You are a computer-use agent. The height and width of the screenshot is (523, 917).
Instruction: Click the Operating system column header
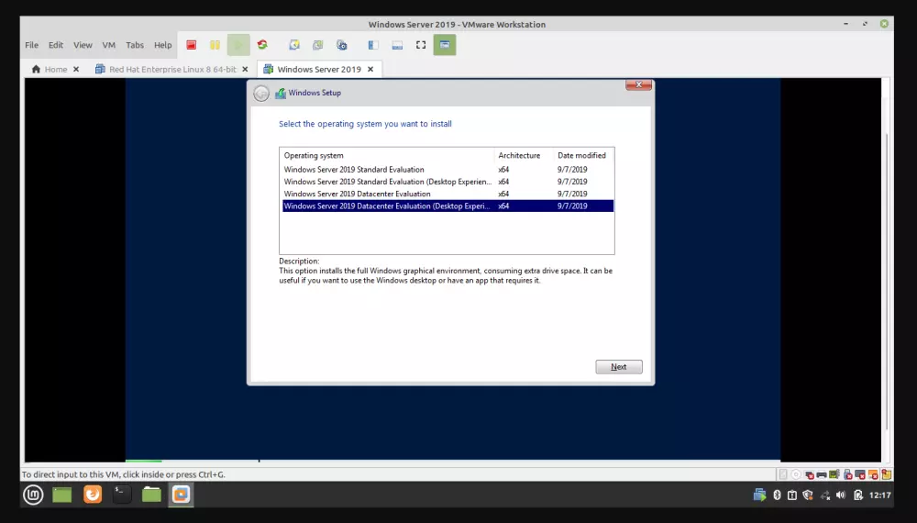click(x=387, y=156)
